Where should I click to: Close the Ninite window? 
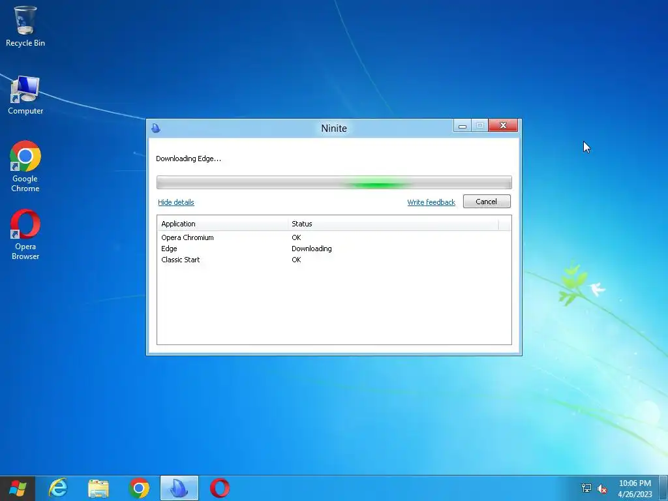(503, 125)
